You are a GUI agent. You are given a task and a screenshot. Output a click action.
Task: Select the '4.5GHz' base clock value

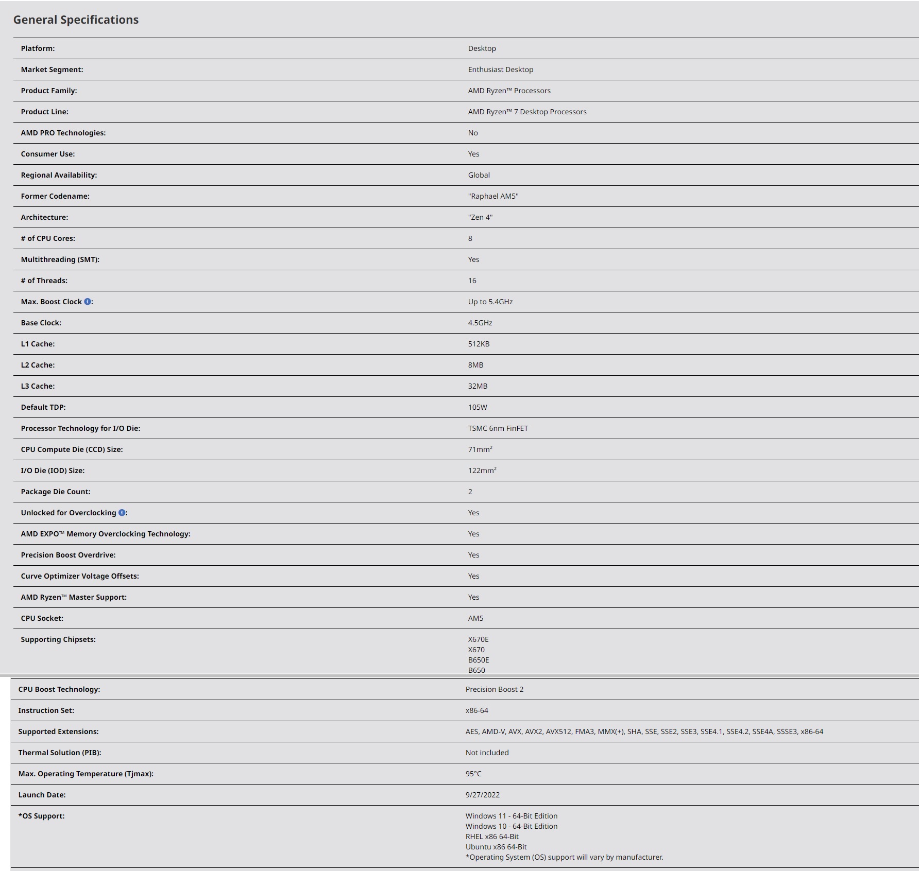pos(480,323)
